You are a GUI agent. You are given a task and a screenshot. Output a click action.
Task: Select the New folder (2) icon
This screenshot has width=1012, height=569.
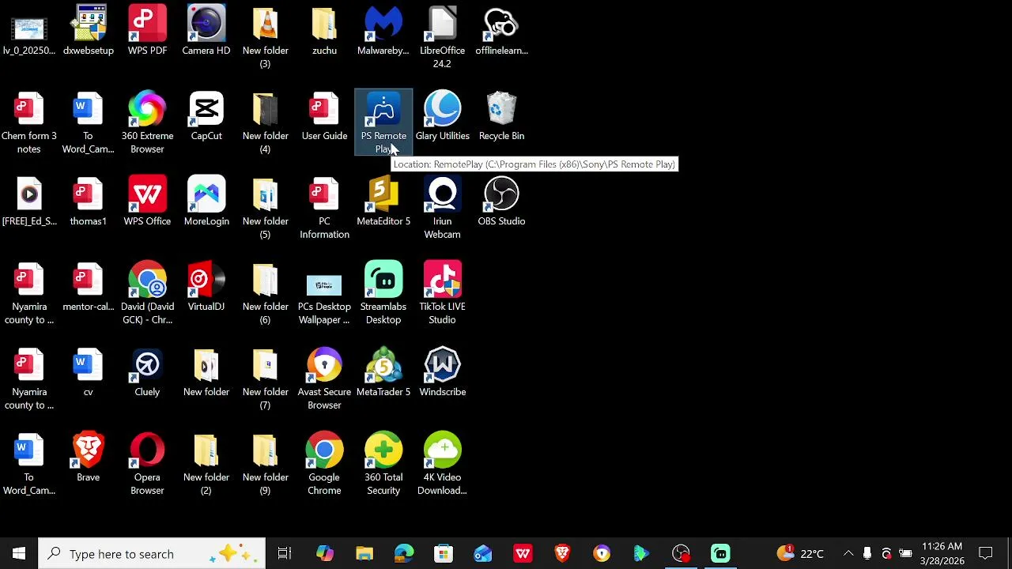click(206, 464)
